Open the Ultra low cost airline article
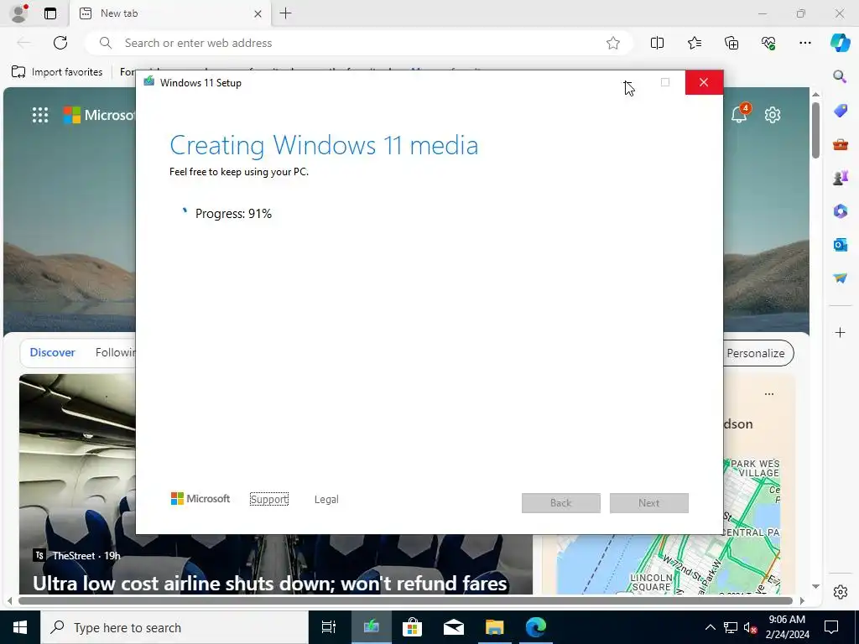 pos(269,584)
